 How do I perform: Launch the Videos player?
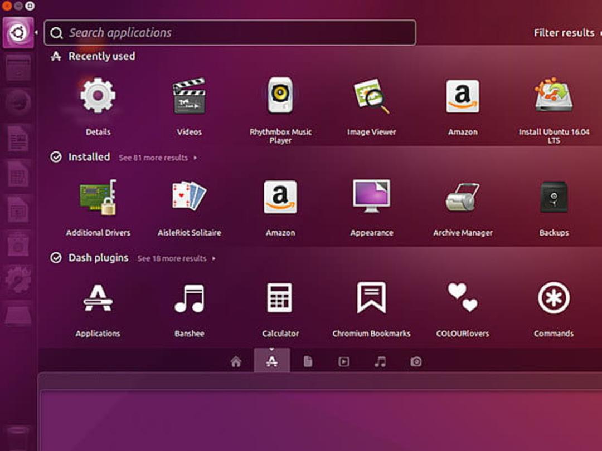(x=189, y=96)
